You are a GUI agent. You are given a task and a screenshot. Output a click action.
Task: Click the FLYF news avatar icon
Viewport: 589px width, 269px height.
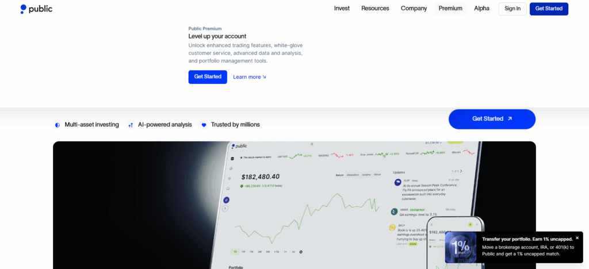click(397, 182)
